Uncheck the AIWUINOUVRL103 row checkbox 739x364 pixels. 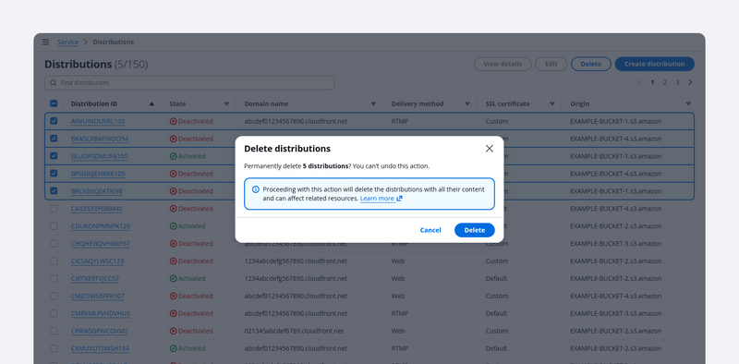click(x=54, y=121)
